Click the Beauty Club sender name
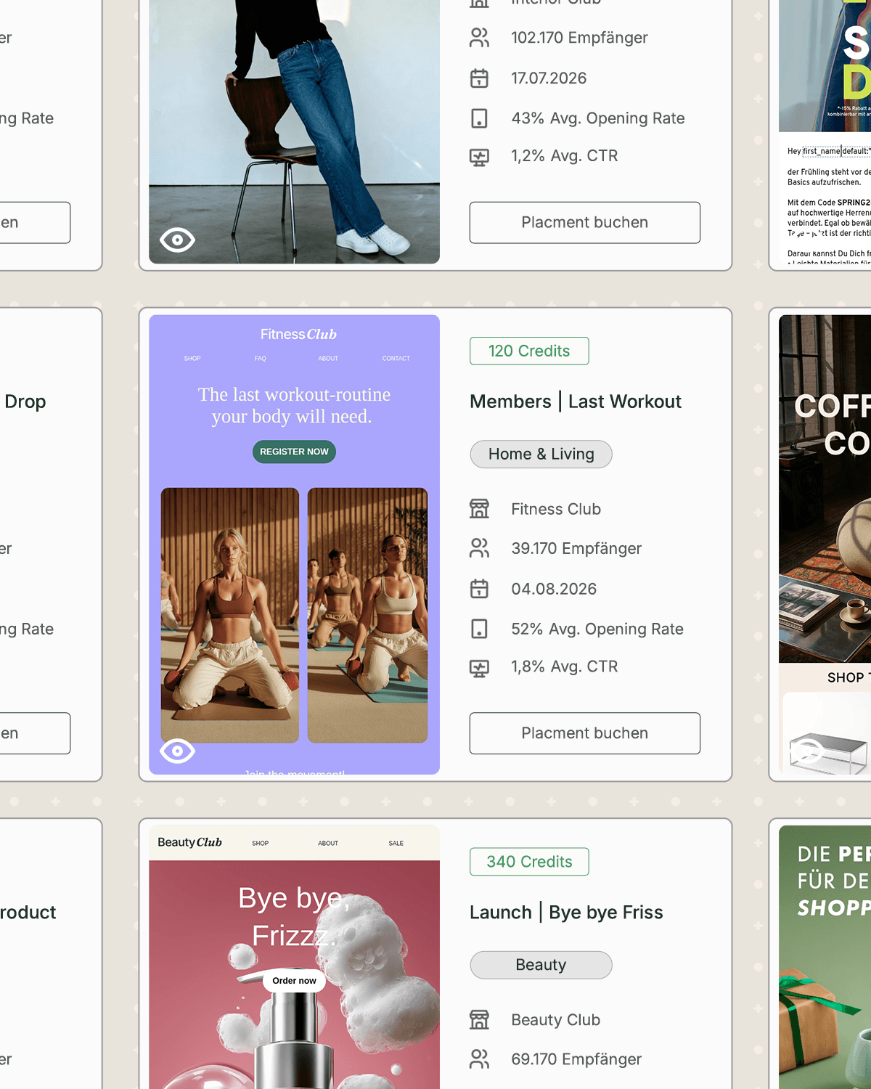 pyautogui.click(x=556, y=1020)
